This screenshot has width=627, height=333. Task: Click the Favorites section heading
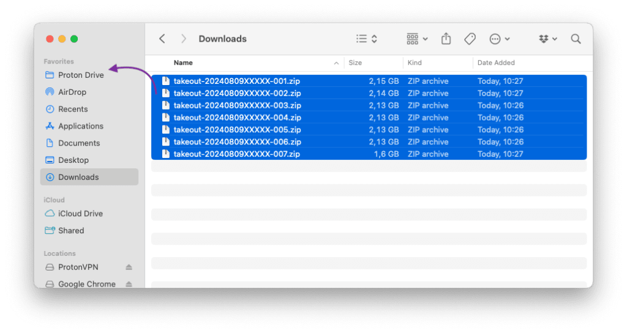coord(59,61)
